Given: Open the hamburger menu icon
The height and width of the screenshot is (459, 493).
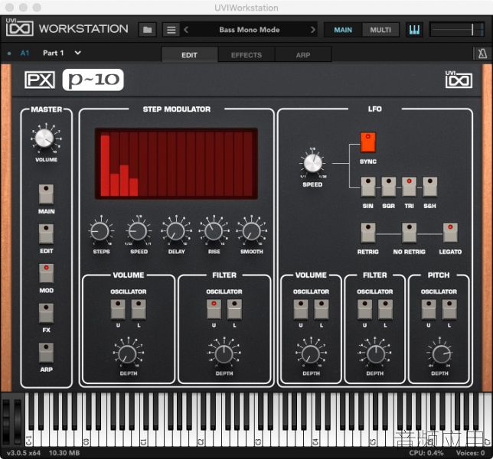Looking at the screenshot, I should click(171, 30).
